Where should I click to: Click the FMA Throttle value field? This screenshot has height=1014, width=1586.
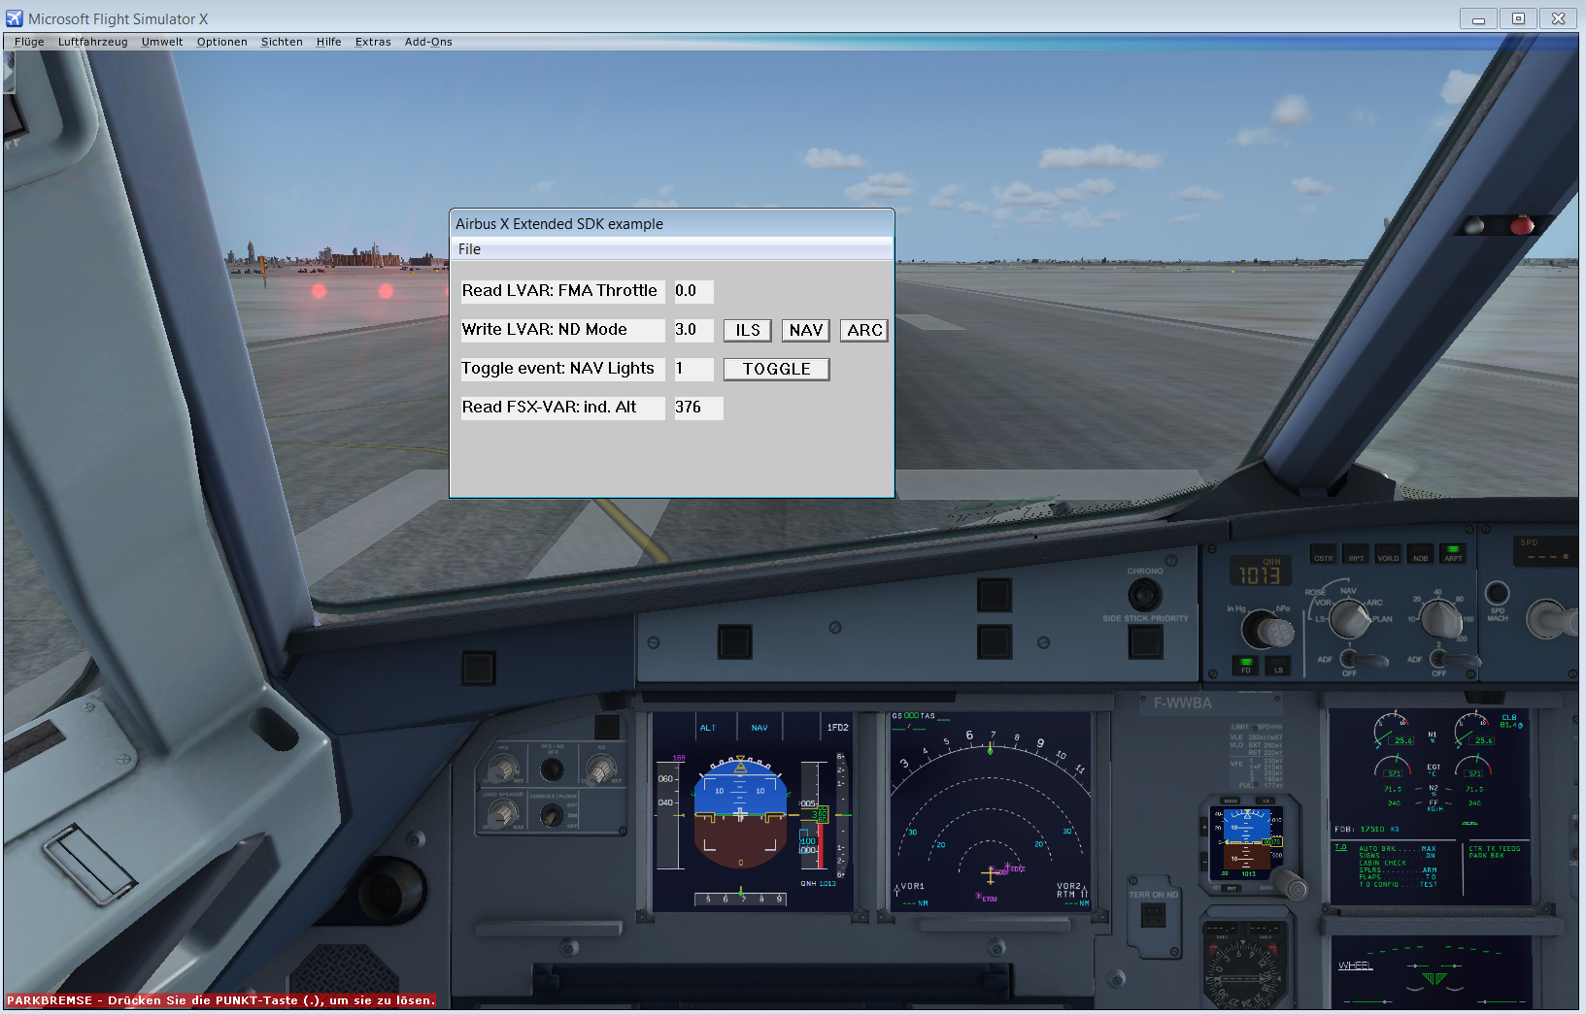[x=693, y=291]
